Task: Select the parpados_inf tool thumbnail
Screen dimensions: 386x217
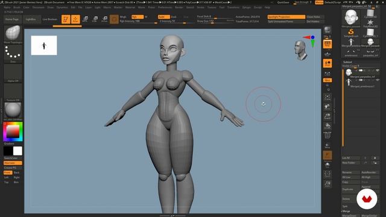Action: click(370, 52)
